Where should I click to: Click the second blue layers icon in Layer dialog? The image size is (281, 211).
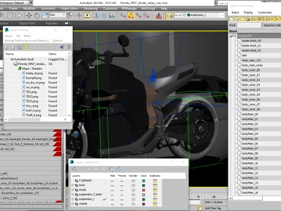coord(118,169)
